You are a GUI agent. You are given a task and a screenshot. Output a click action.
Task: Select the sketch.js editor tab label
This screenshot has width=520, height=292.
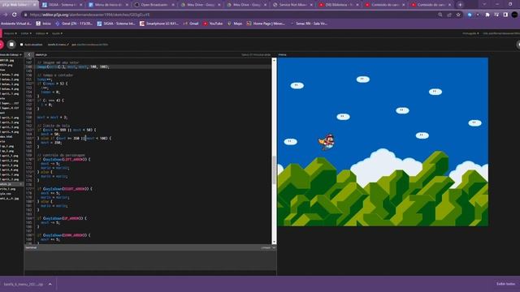point(41,54)
